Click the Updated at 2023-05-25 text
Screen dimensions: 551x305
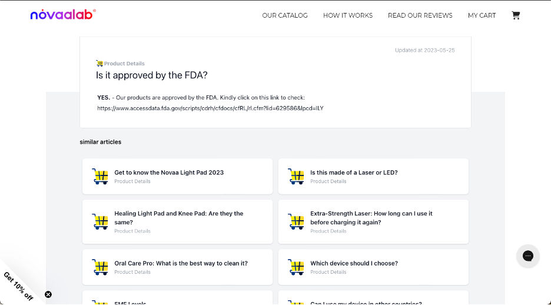(424, 50)
